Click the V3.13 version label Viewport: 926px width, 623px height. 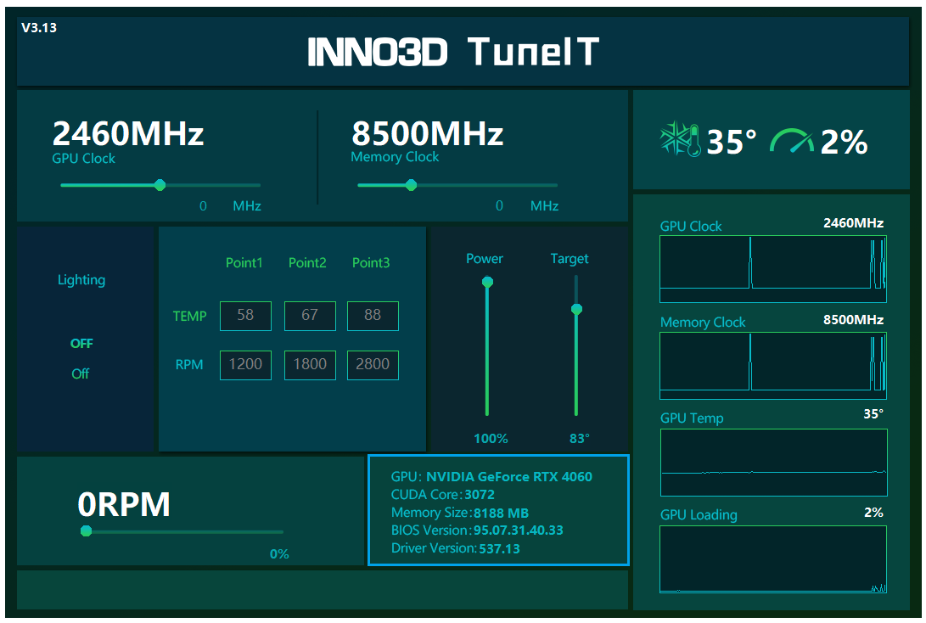click(x=39, y=28)
